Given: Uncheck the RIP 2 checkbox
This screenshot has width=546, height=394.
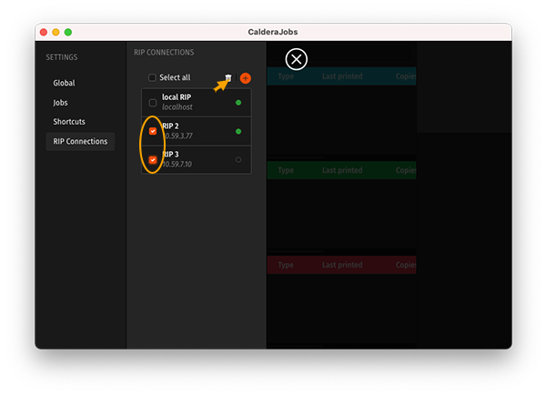Looking at the screenshot, I should [x=153, y=131].
